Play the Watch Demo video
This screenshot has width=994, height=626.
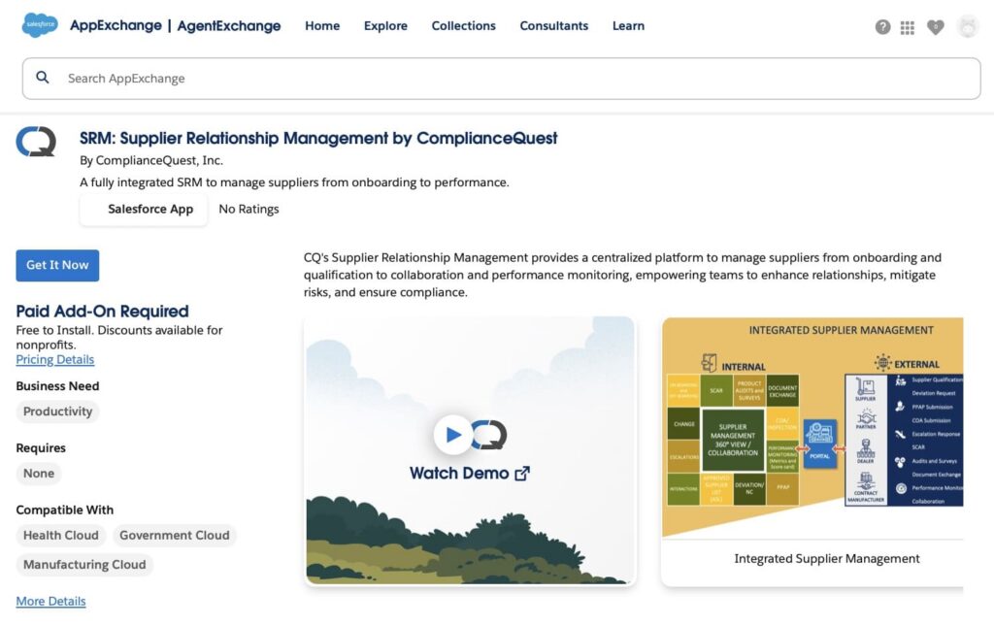pos(453,435)
